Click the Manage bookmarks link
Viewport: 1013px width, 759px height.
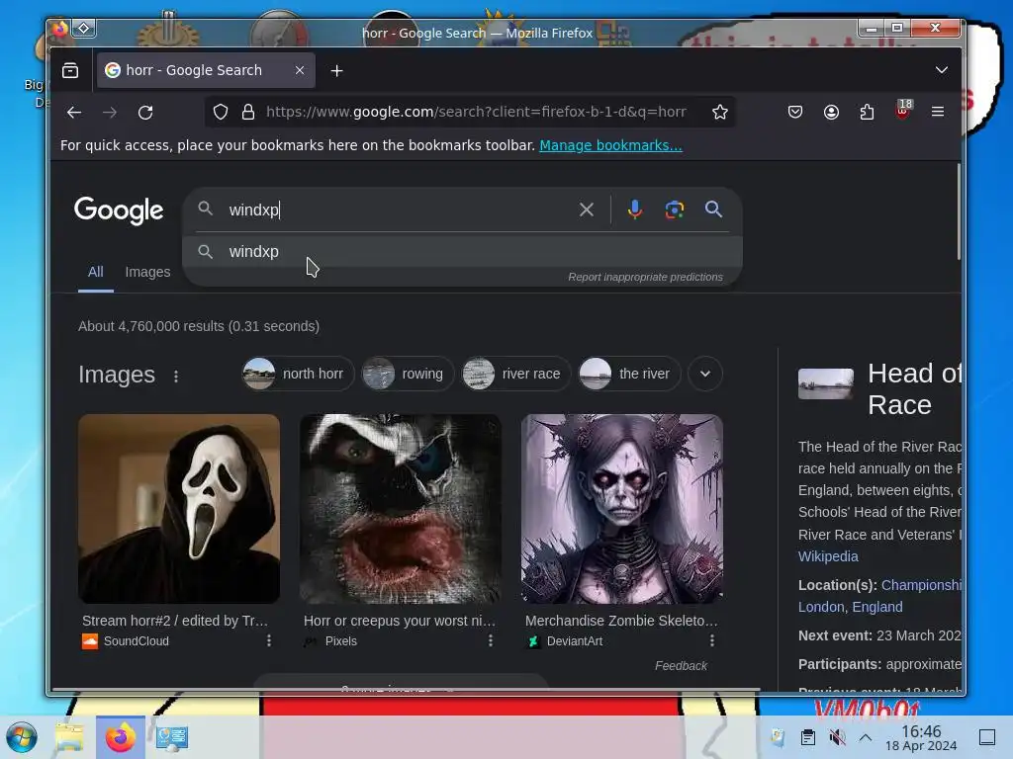(x=610, y=145)
